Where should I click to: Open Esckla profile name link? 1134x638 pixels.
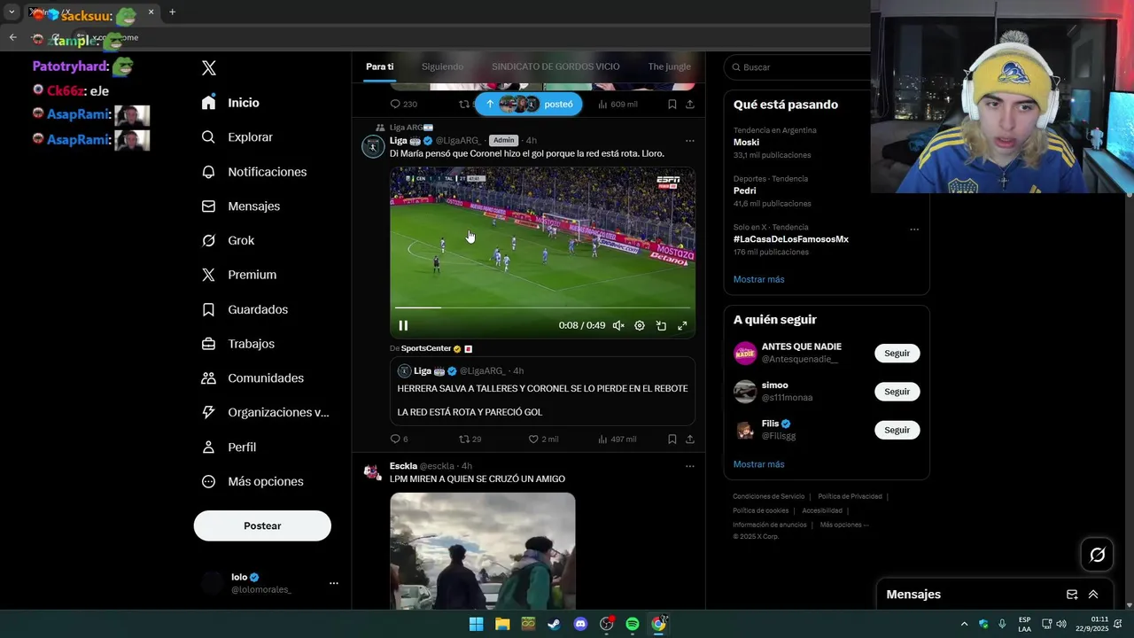click(403, 466)
